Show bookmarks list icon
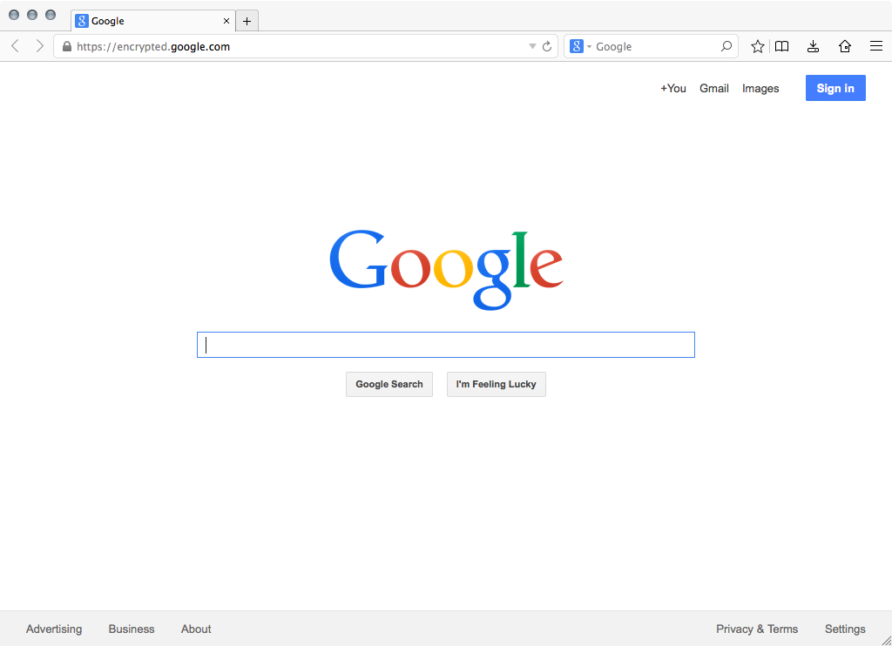892x646 pixels. tap(782, 47)
